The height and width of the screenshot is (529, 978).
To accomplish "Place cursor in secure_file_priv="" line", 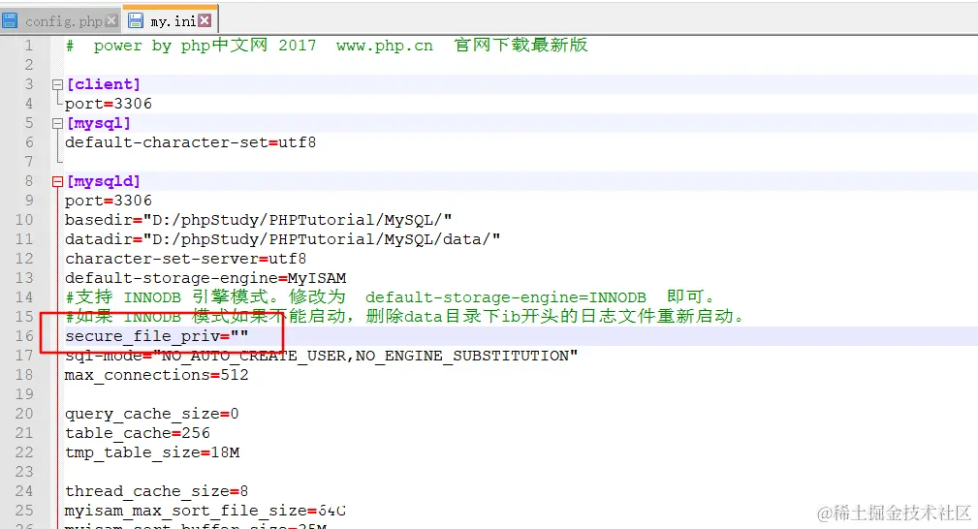I will (x=157, y=336).
